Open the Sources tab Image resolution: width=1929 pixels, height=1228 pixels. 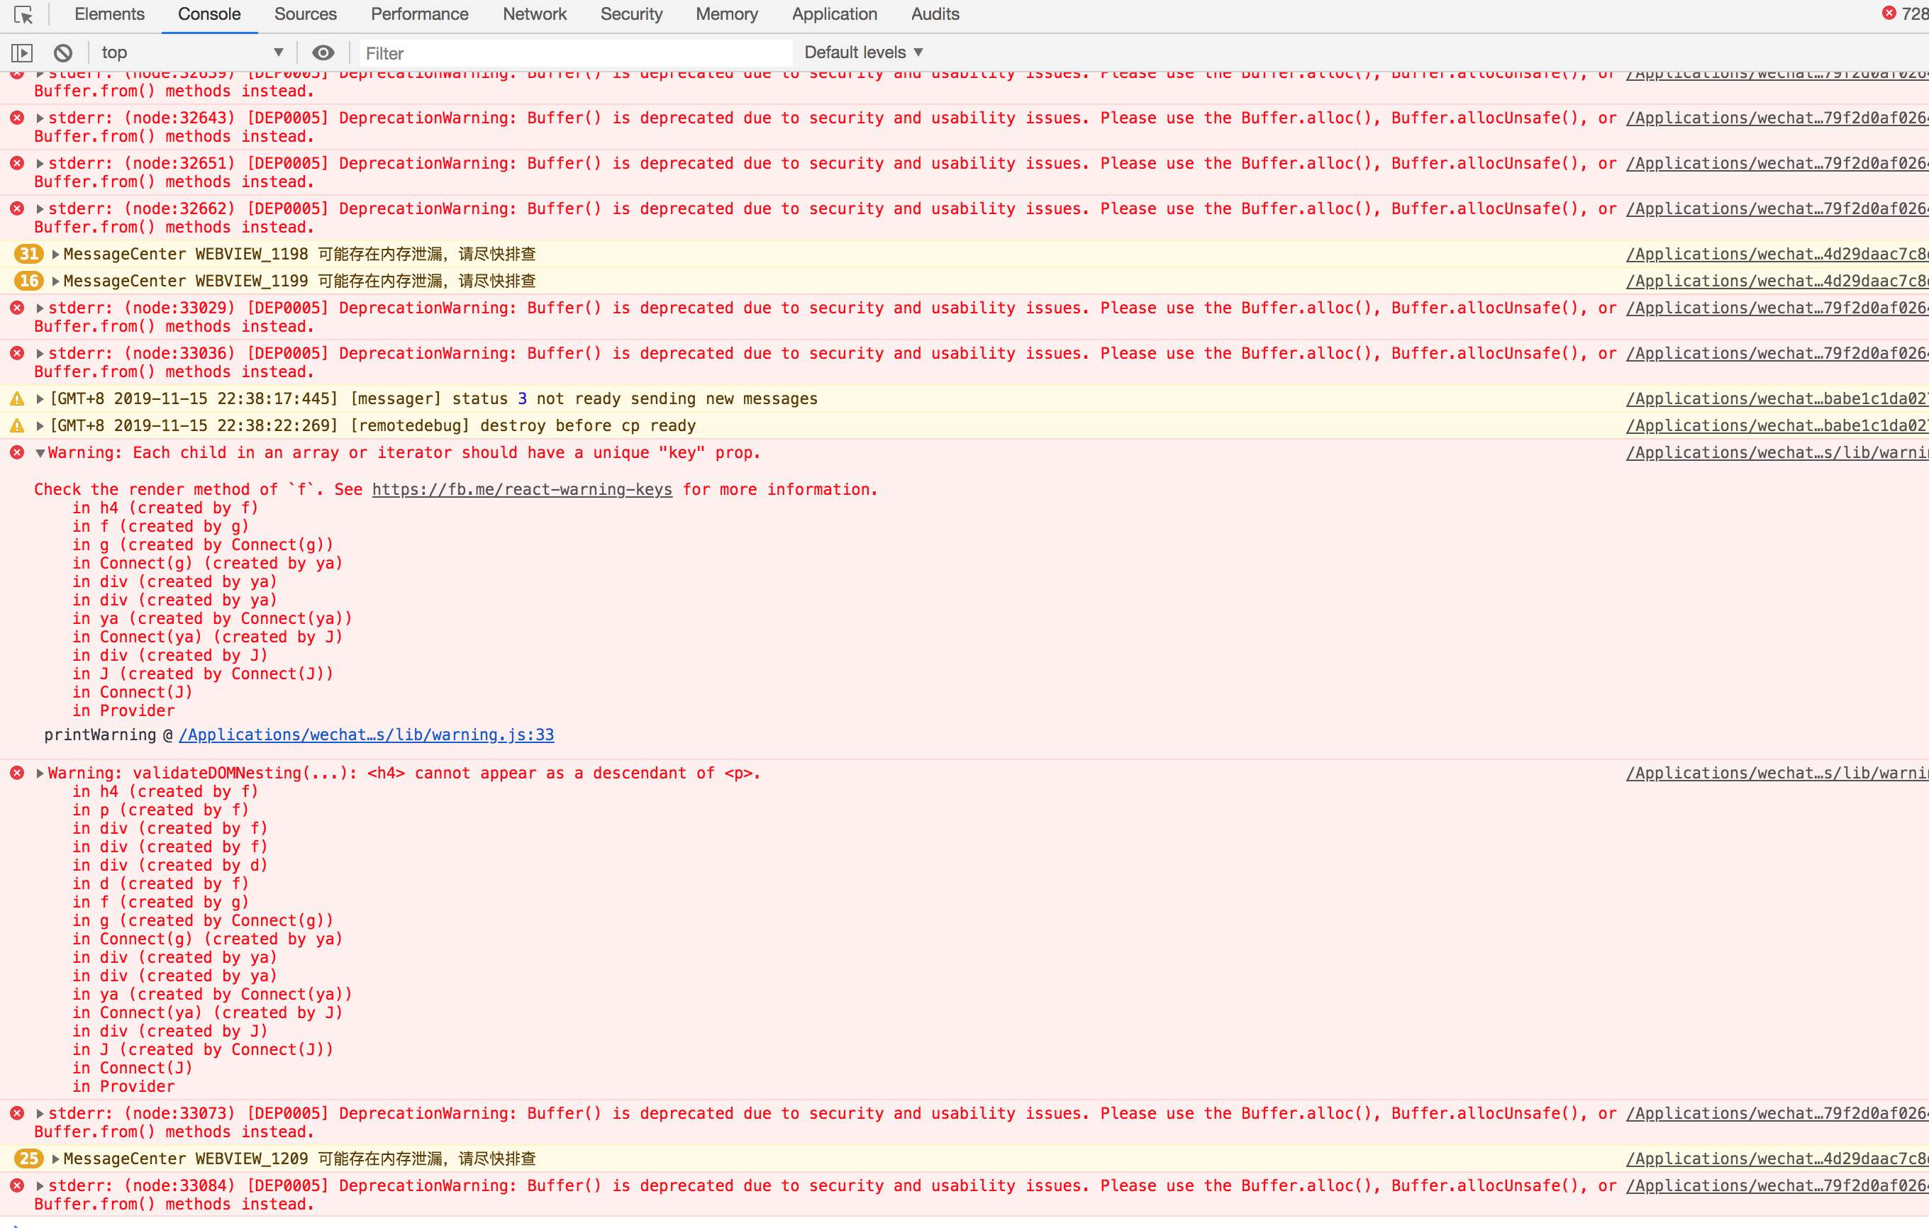click(305, 14)
